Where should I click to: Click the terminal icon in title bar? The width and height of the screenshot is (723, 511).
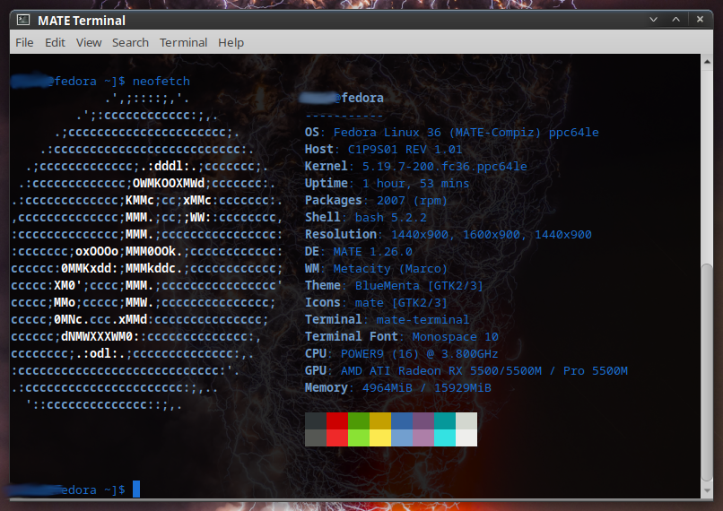(23, 20)
